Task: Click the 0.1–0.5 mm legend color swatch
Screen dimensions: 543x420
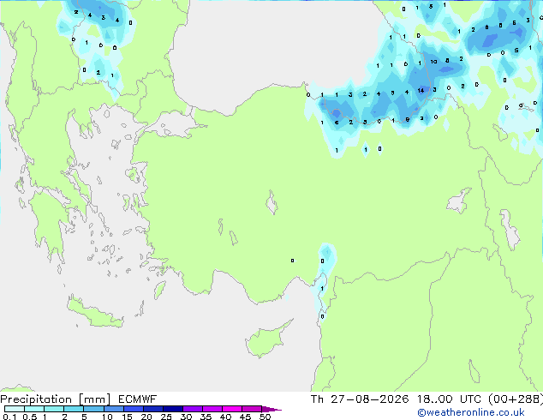Action: coord(15,409)
